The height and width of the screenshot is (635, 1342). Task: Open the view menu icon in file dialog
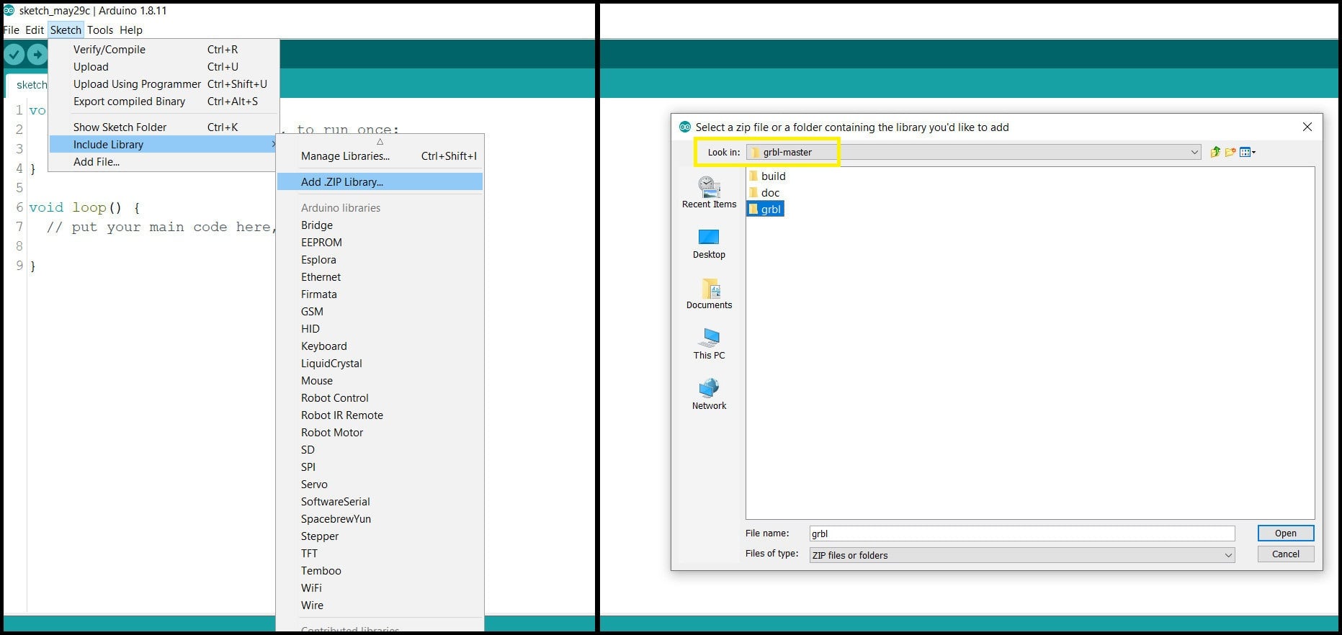(x=1248, y=152)
